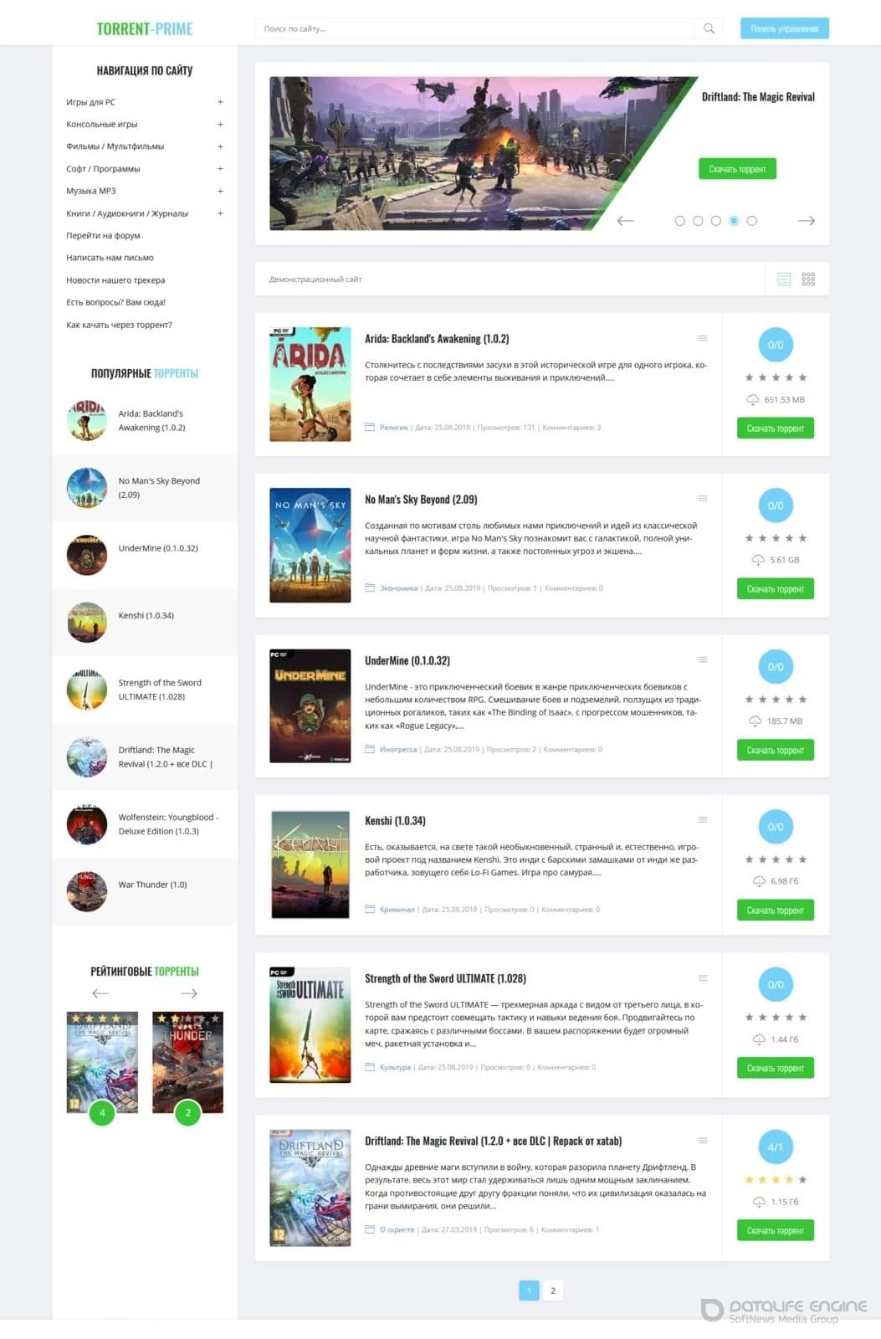
Task: Expand the Музыка MP3 category
Action: click(220, 191)
